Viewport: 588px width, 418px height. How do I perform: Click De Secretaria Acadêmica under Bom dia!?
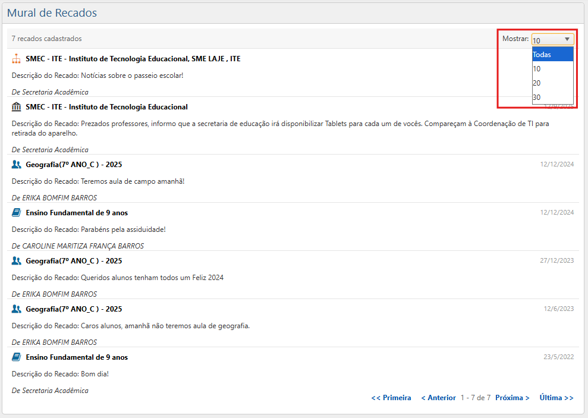(x=50, y=391)
